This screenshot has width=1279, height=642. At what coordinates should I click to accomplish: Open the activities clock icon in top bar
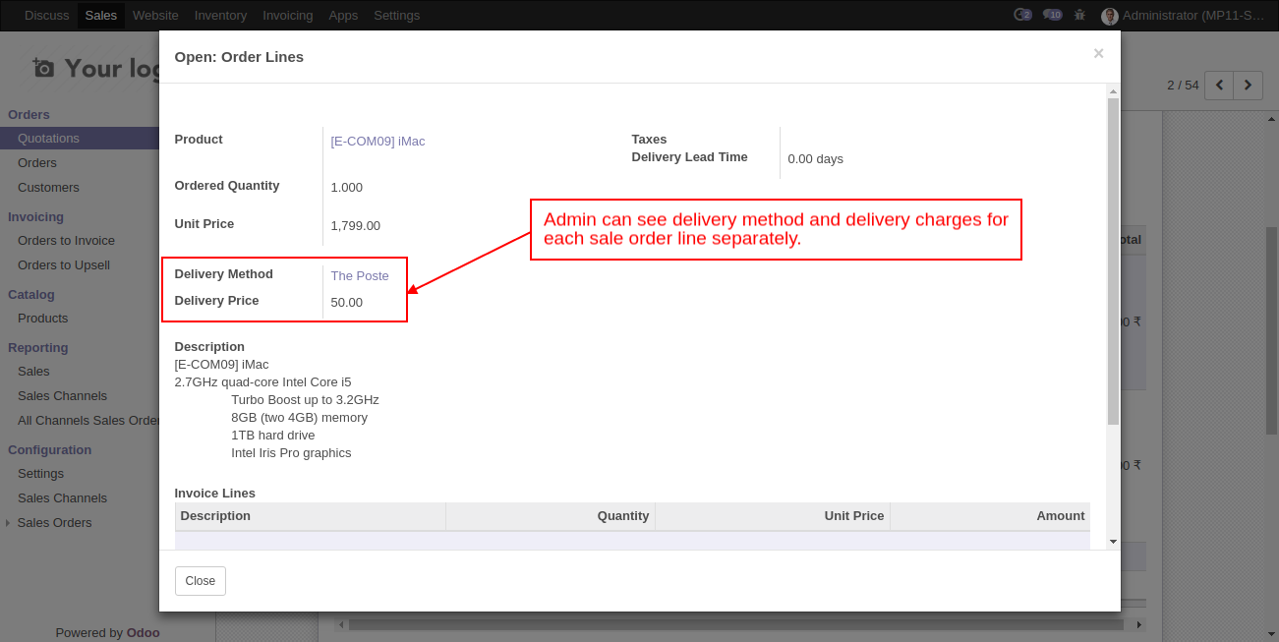click(x=1022, y=15)
